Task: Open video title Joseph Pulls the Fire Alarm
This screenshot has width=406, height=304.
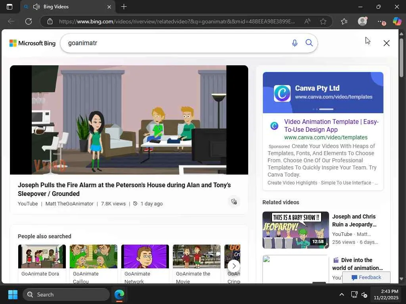Action: tap(124, 189)
